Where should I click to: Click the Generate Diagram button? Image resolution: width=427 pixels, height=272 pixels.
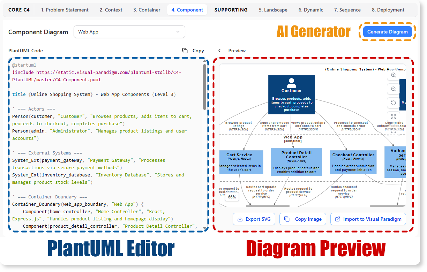[388, 32]
